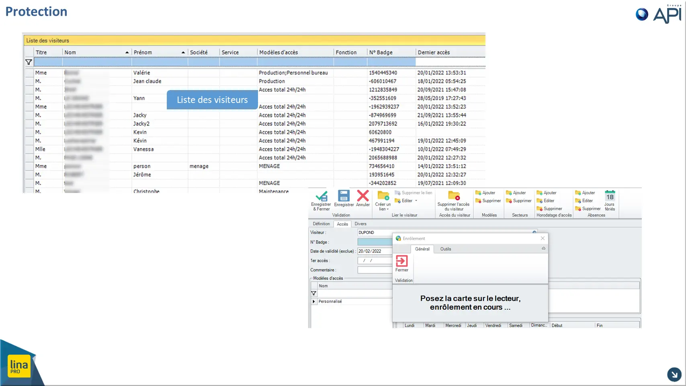Viewport: 686px width, 386px height.
Task: Click the Vendredi column header
Action: coord(496,325)
